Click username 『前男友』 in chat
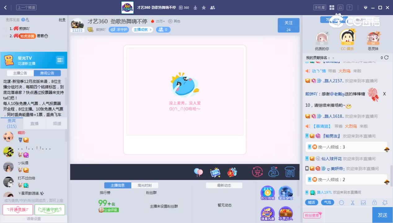The width and height of the screenshot is (393, 223). click(331, 136)
